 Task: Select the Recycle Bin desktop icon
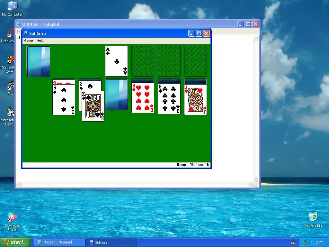pos(313,220)
